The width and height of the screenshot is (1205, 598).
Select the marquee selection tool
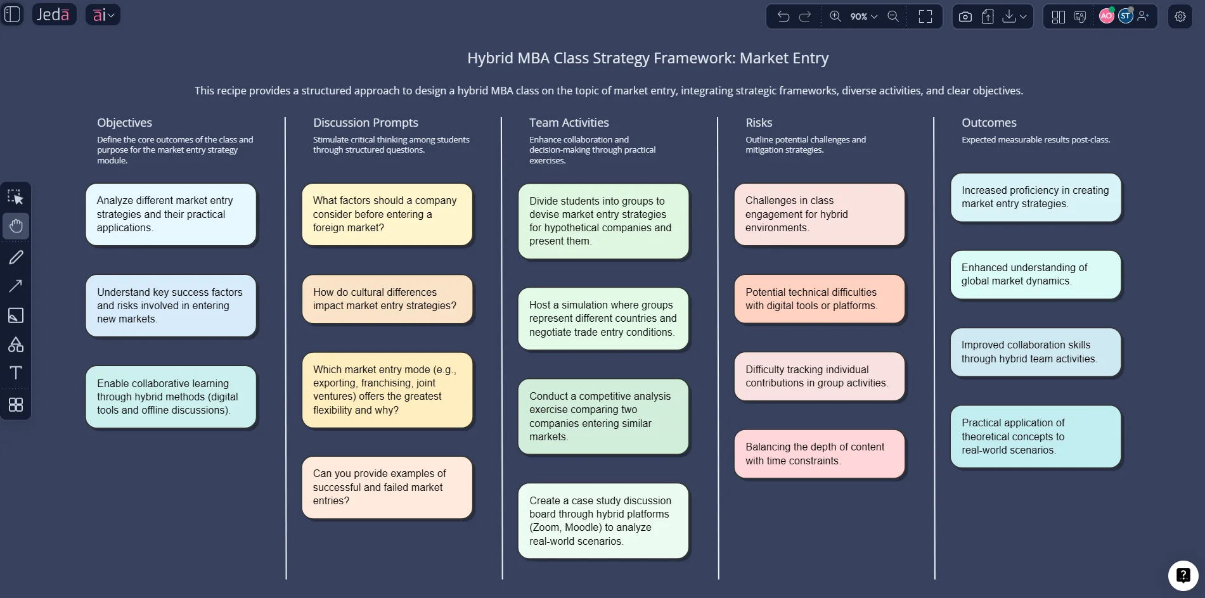click(x=16, y=196)
